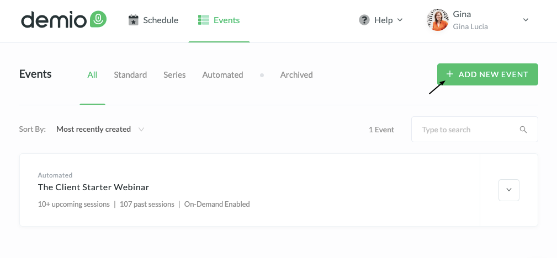Select the All events tab
The height and width of the screenshot is (258, 557).
[x=92, y=75]
